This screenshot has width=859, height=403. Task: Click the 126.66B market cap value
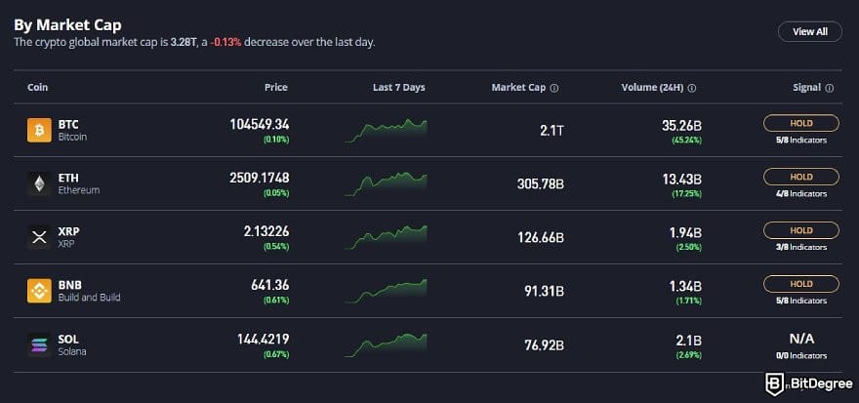pos(541,238)
